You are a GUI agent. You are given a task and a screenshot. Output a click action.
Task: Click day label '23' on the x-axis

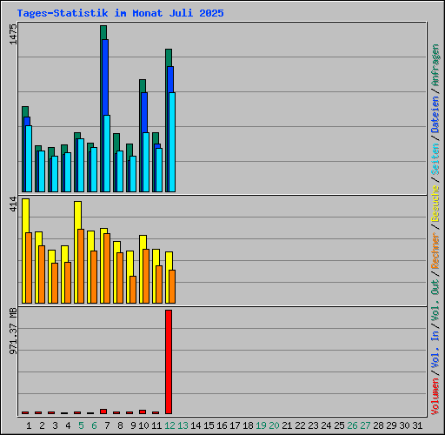coord(313,425)
